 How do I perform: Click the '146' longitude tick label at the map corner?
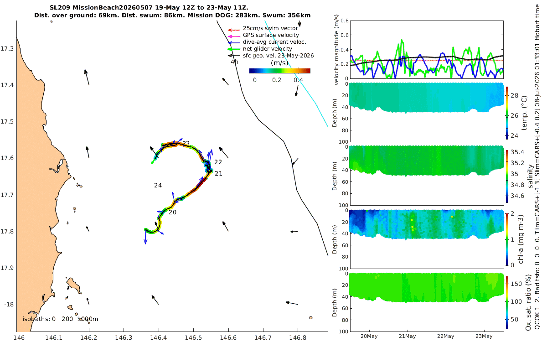(19, 338)
